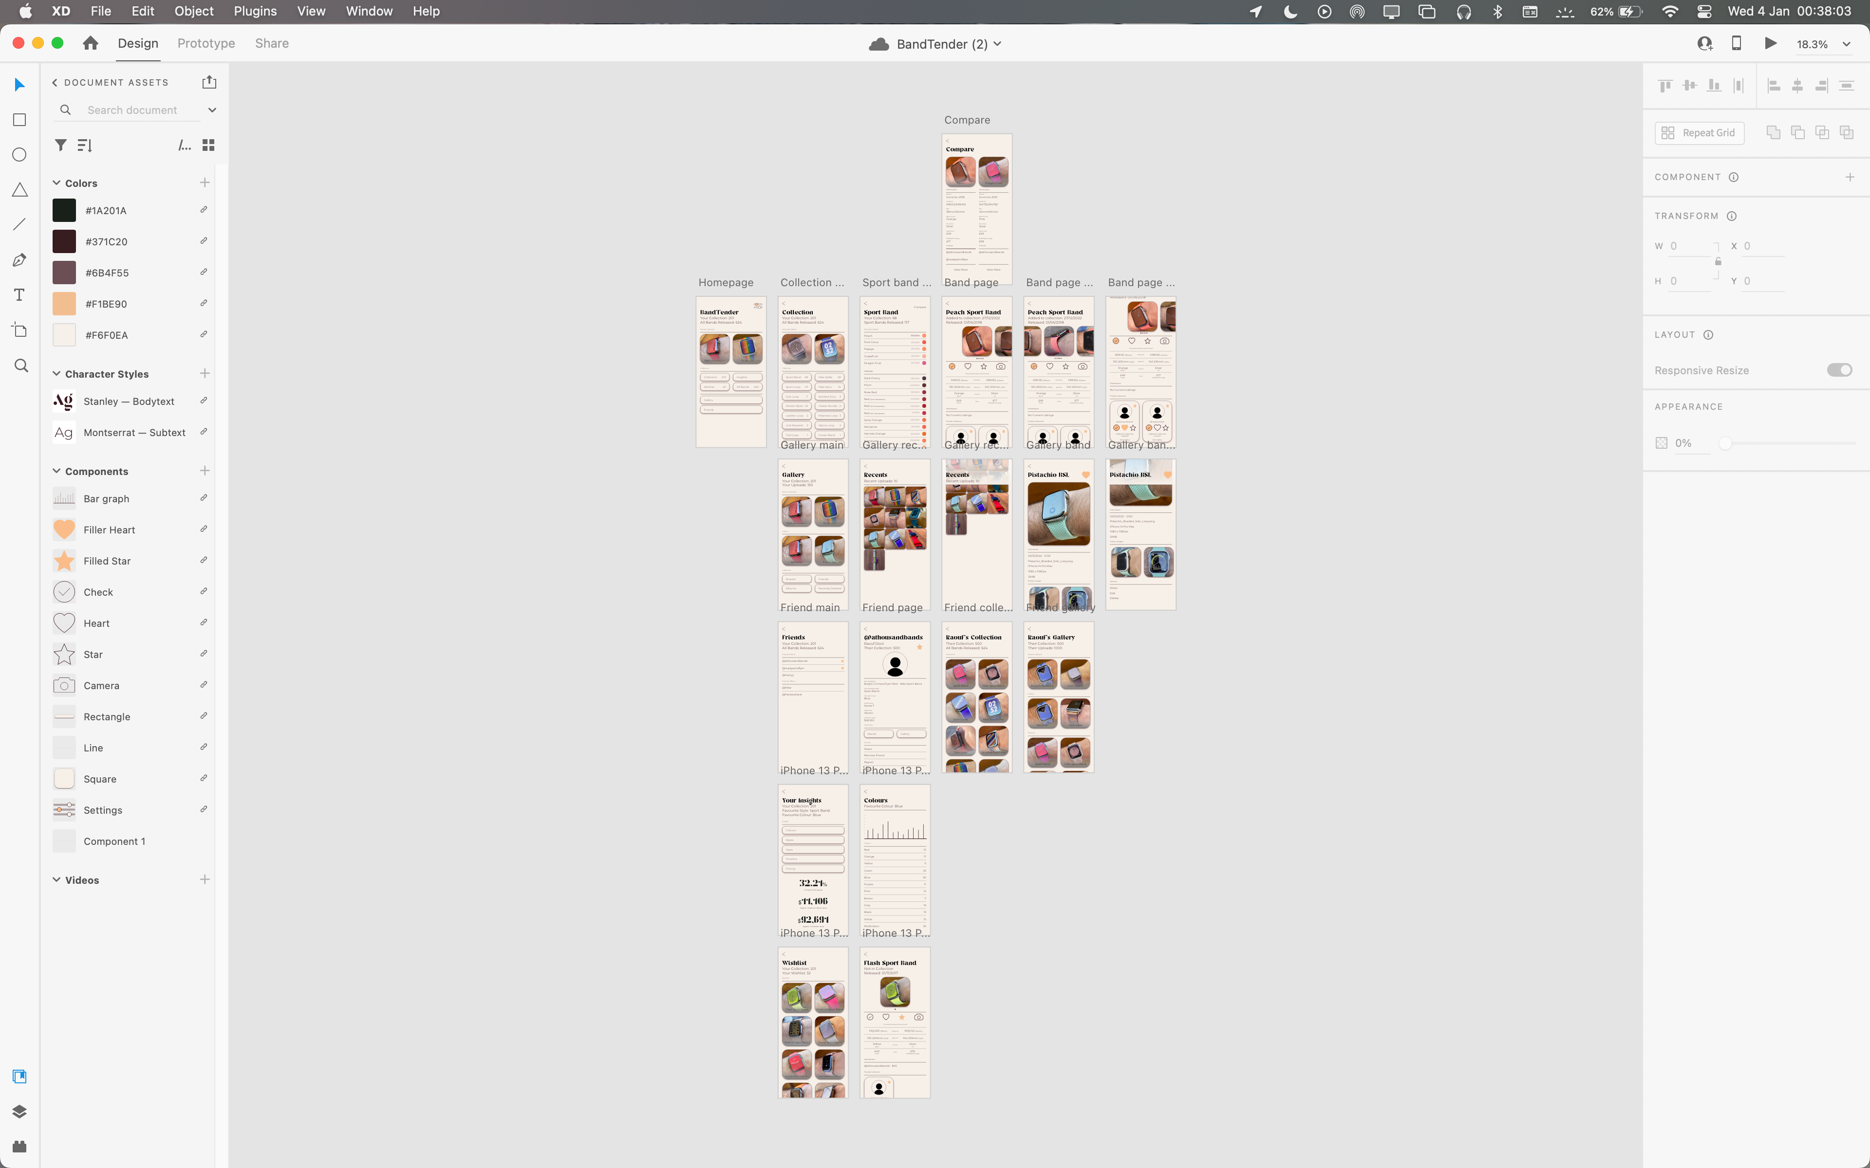Viewport: 1870px width, 1168px height.
Task: Collapse the Colors section
Action: coord(56,183)
